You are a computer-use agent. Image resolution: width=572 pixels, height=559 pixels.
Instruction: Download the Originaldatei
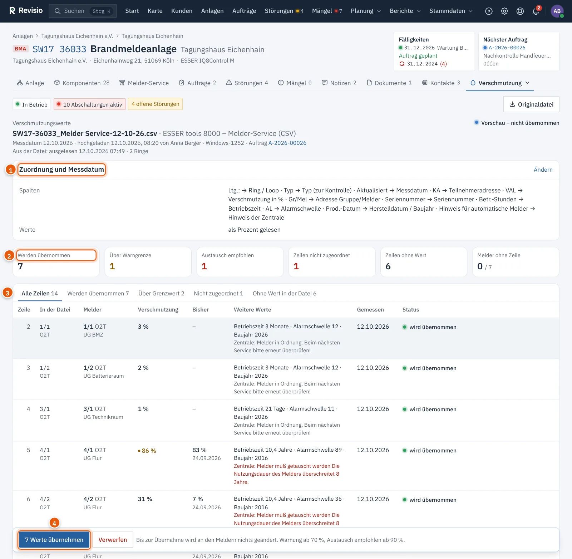(x=531, y=104)
